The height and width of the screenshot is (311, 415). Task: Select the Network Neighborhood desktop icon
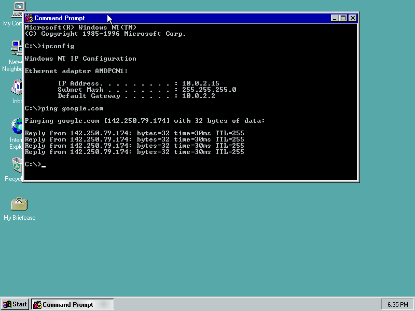(17, 48)
